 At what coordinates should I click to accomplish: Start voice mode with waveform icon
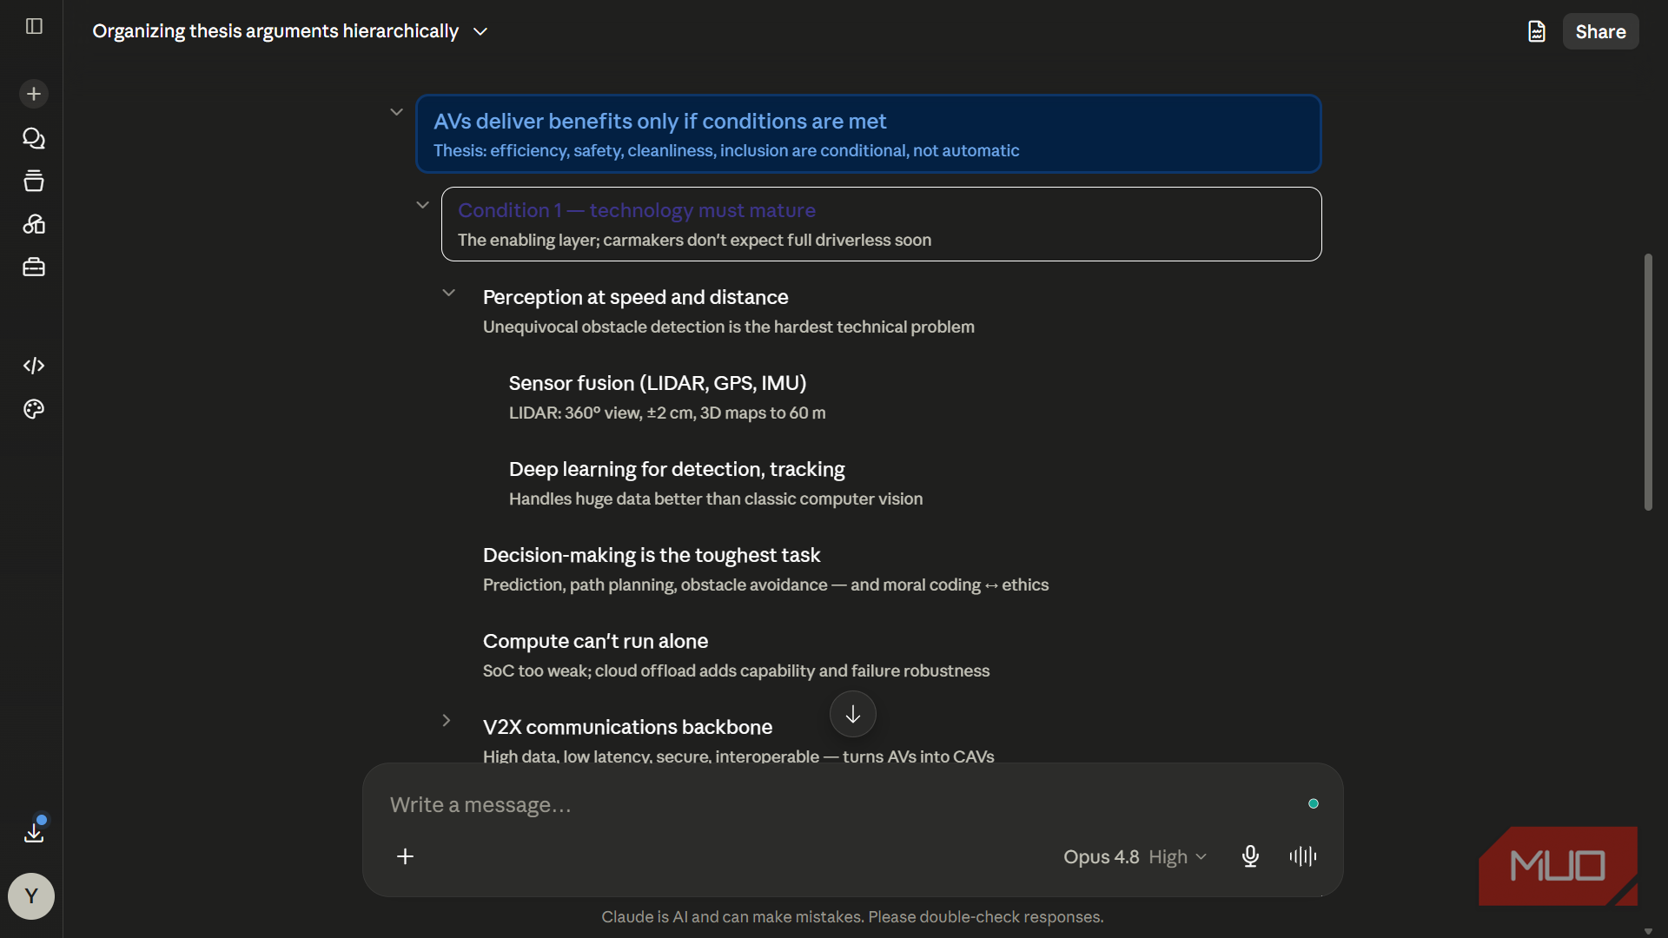1303,856
